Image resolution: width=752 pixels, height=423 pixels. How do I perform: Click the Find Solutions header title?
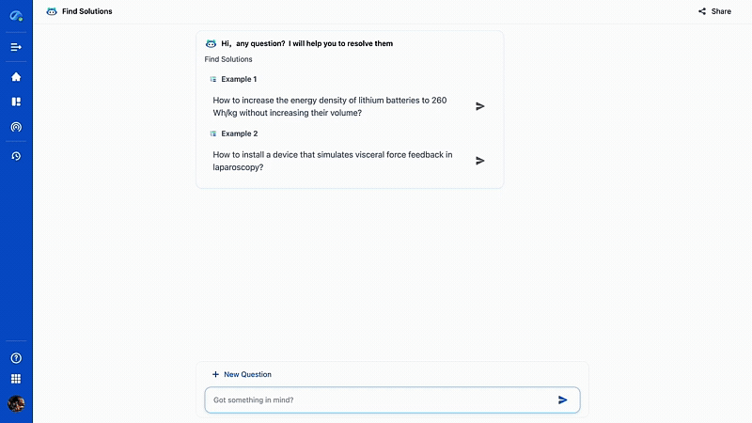[x=87, y=11]
